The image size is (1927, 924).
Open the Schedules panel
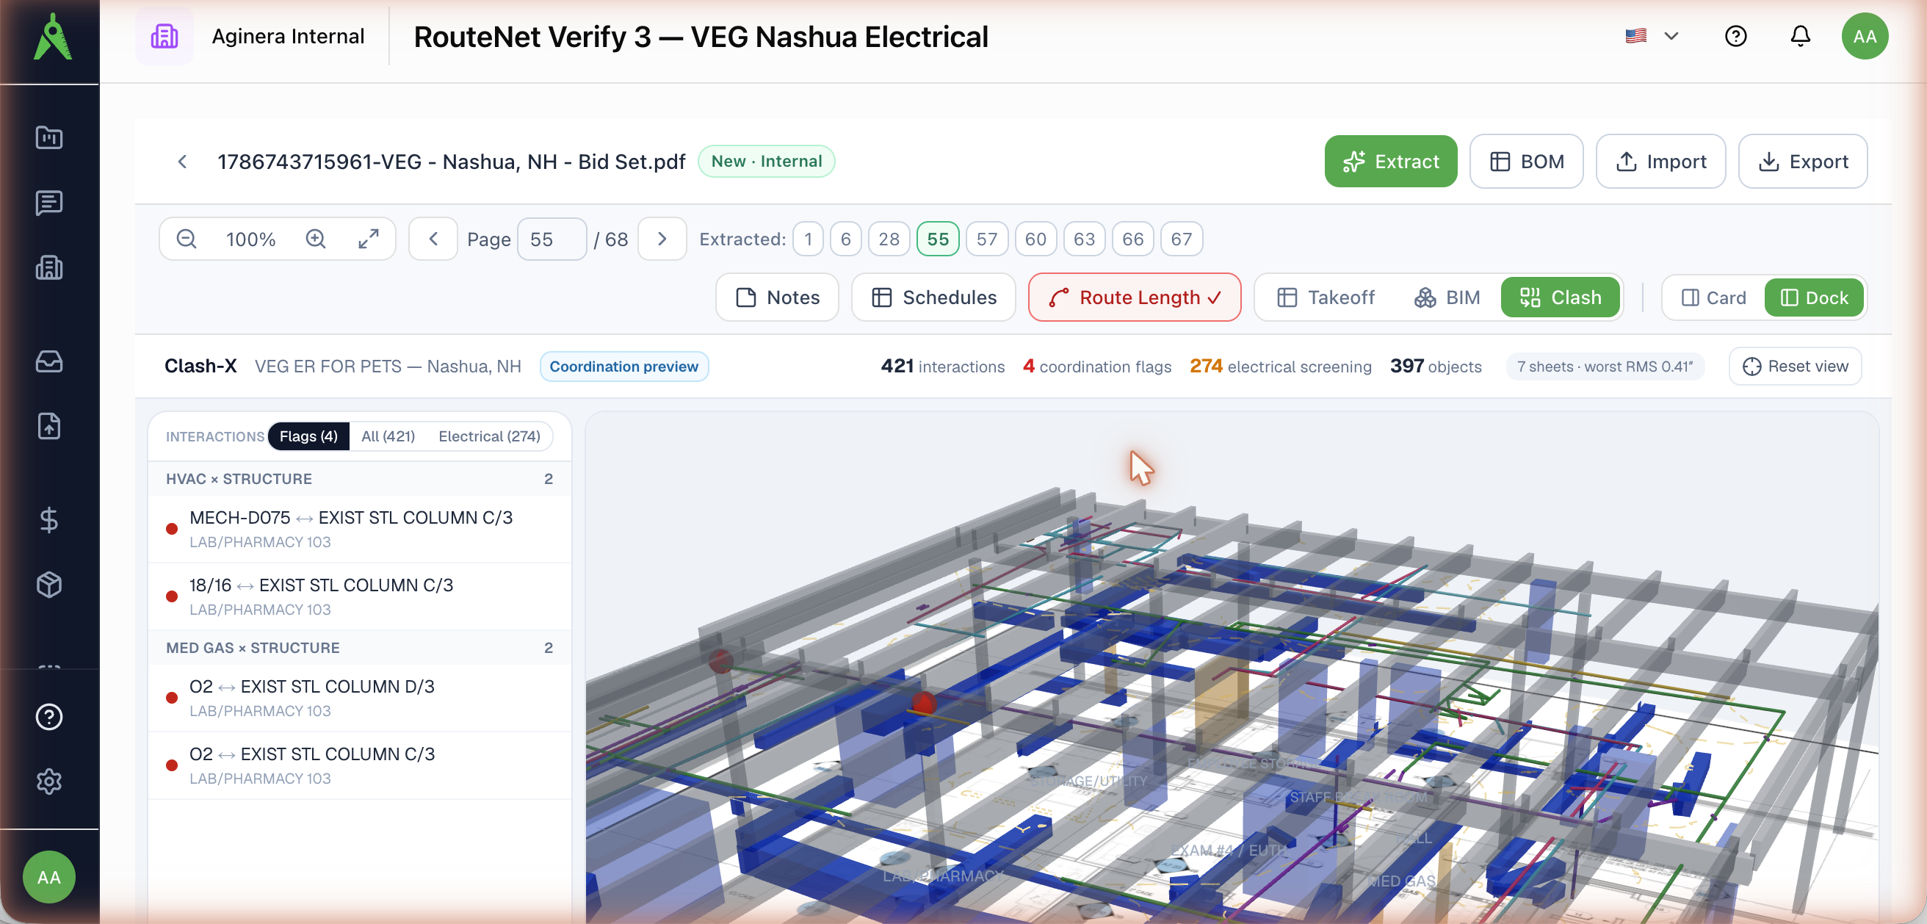(x=933, y=297)
